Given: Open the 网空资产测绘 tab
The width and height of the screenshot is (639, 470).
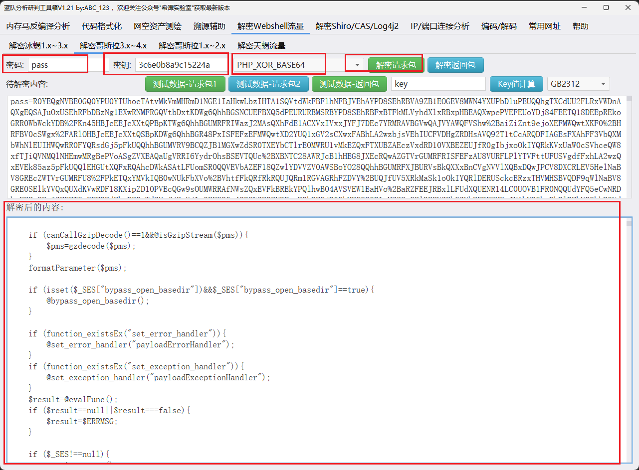Looking at the screenshot, I should tap(158, 26).
